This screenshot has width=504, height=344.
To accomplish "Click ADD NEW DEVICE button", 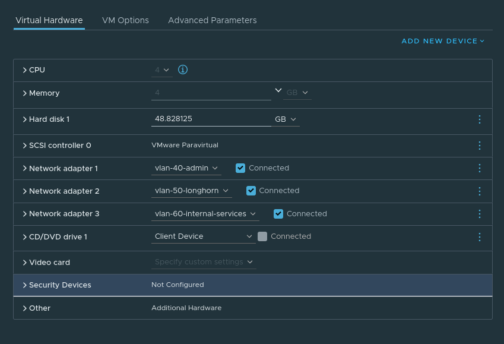I will (x=443, y=41).
